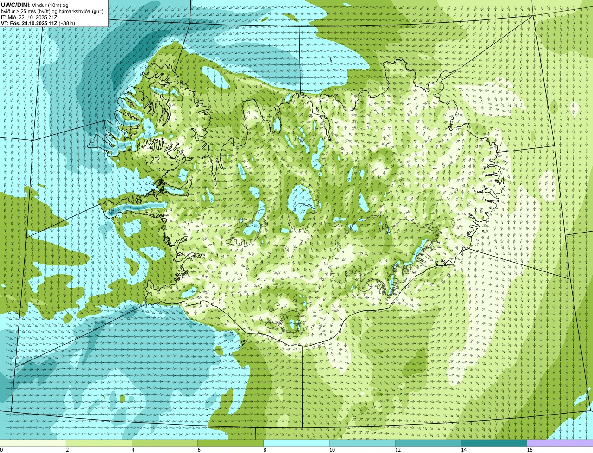Choose the olive green 6–8 m/s legend swatch
593x453 pixels.
click(x=231, y=443)
